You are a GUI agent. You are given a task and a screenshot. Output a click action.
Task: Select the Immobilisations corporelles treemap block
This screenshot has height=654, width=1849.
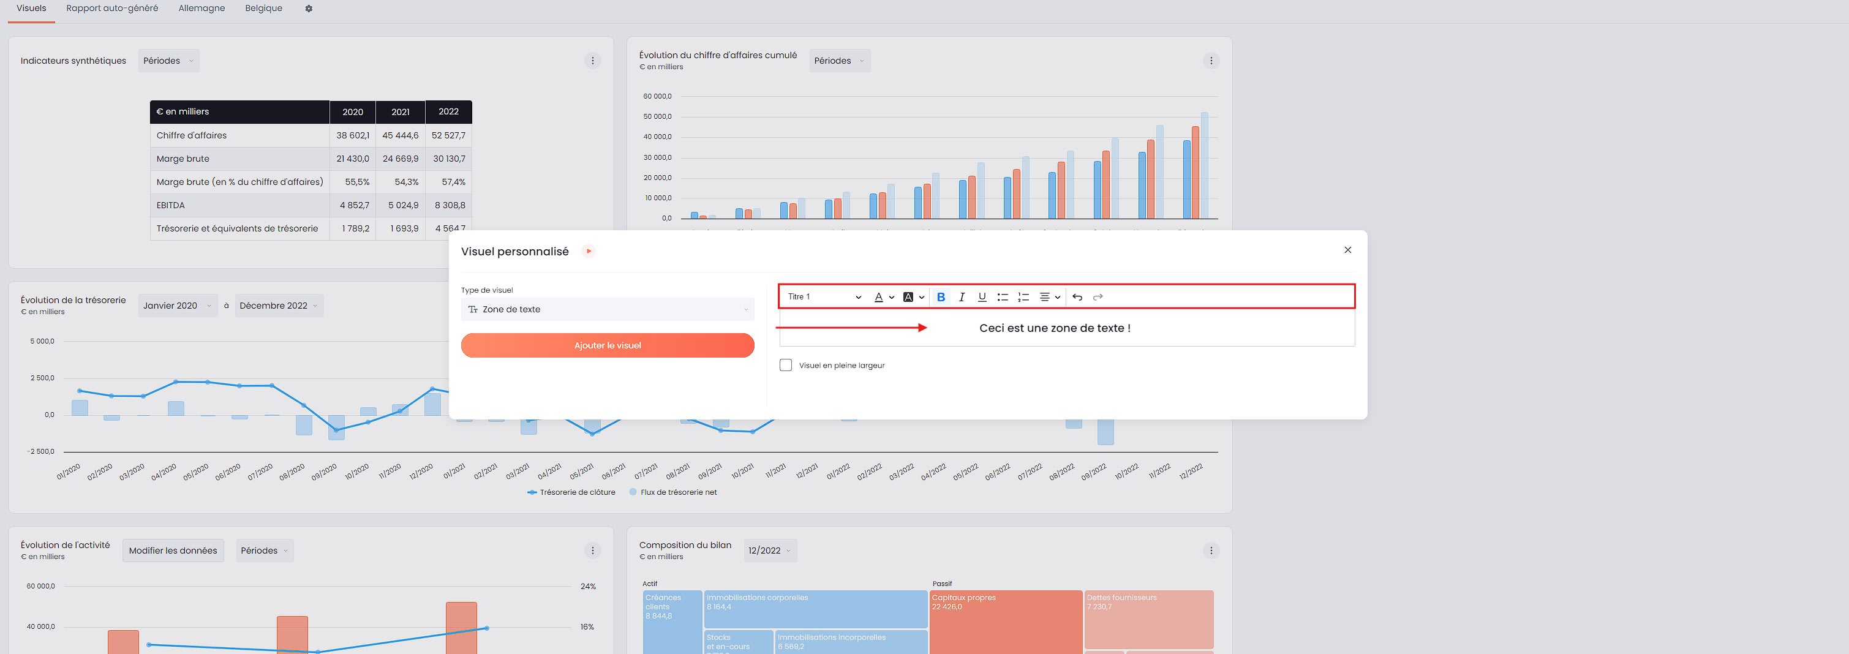tap(815, 609)
